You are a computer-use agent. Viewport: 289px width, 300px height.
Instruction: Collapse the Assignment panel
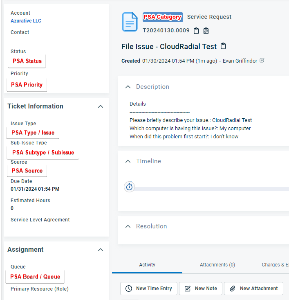tap(101, 250)
